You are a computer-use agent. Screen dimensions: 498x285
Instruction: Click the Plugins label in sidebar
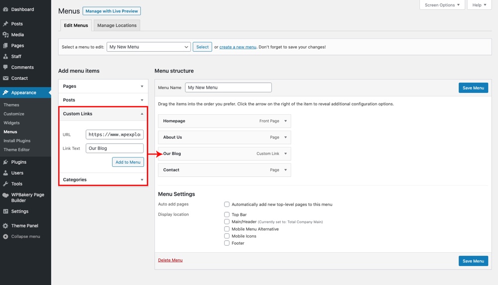pos(19,162)
